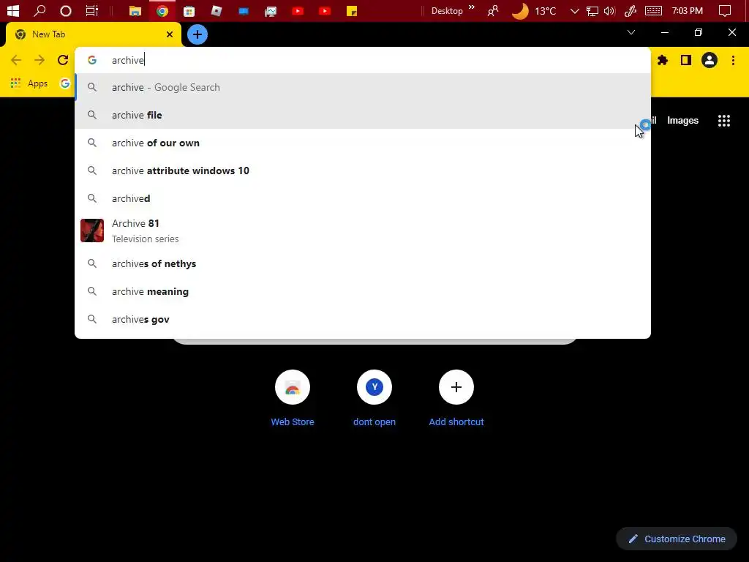Open the Google apps grid icon
Image resolution: width=749 pixels, height=562 pixels.
(723, 121)
